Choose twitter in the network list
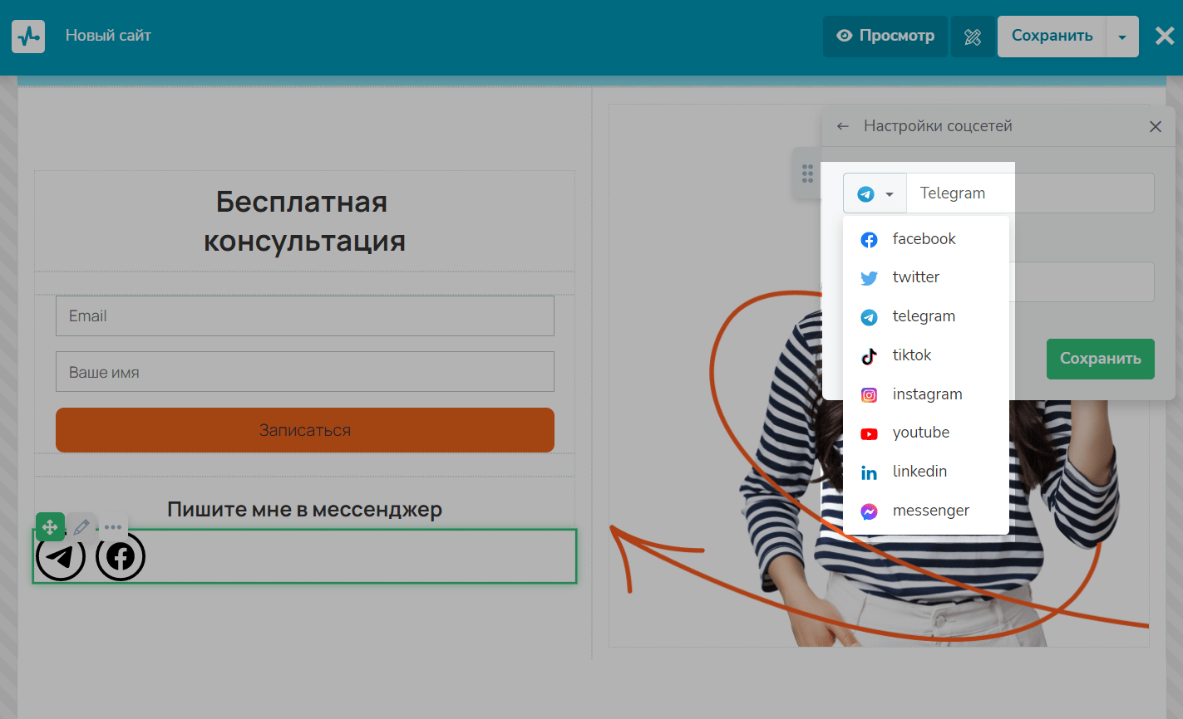The width and height of the screenshot is (1183, 719). [x=915, y=277]
